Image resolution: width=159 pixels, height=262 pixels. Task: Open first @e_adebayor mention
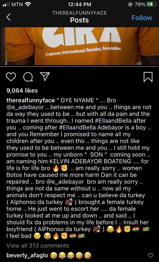pos(25,107)
